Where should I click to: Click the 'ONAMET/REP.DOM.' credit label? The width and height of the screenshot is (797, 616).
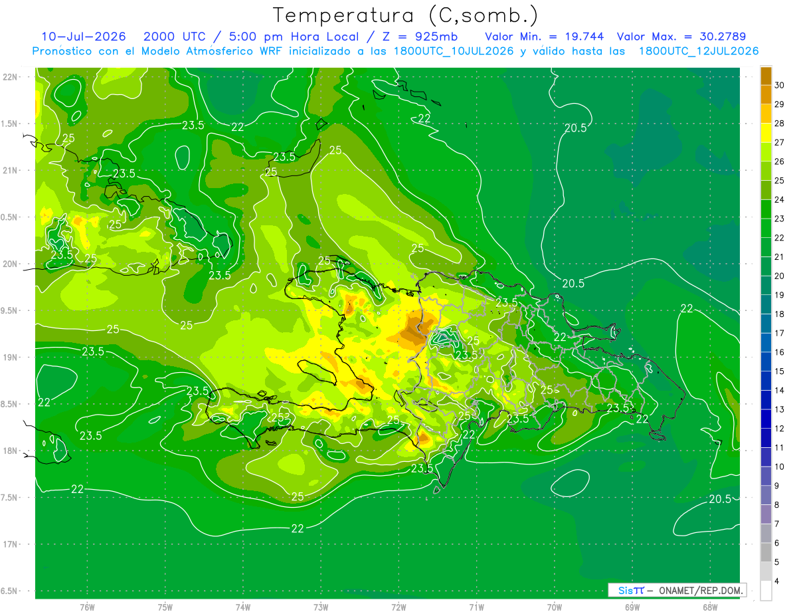tap(701, 590)
